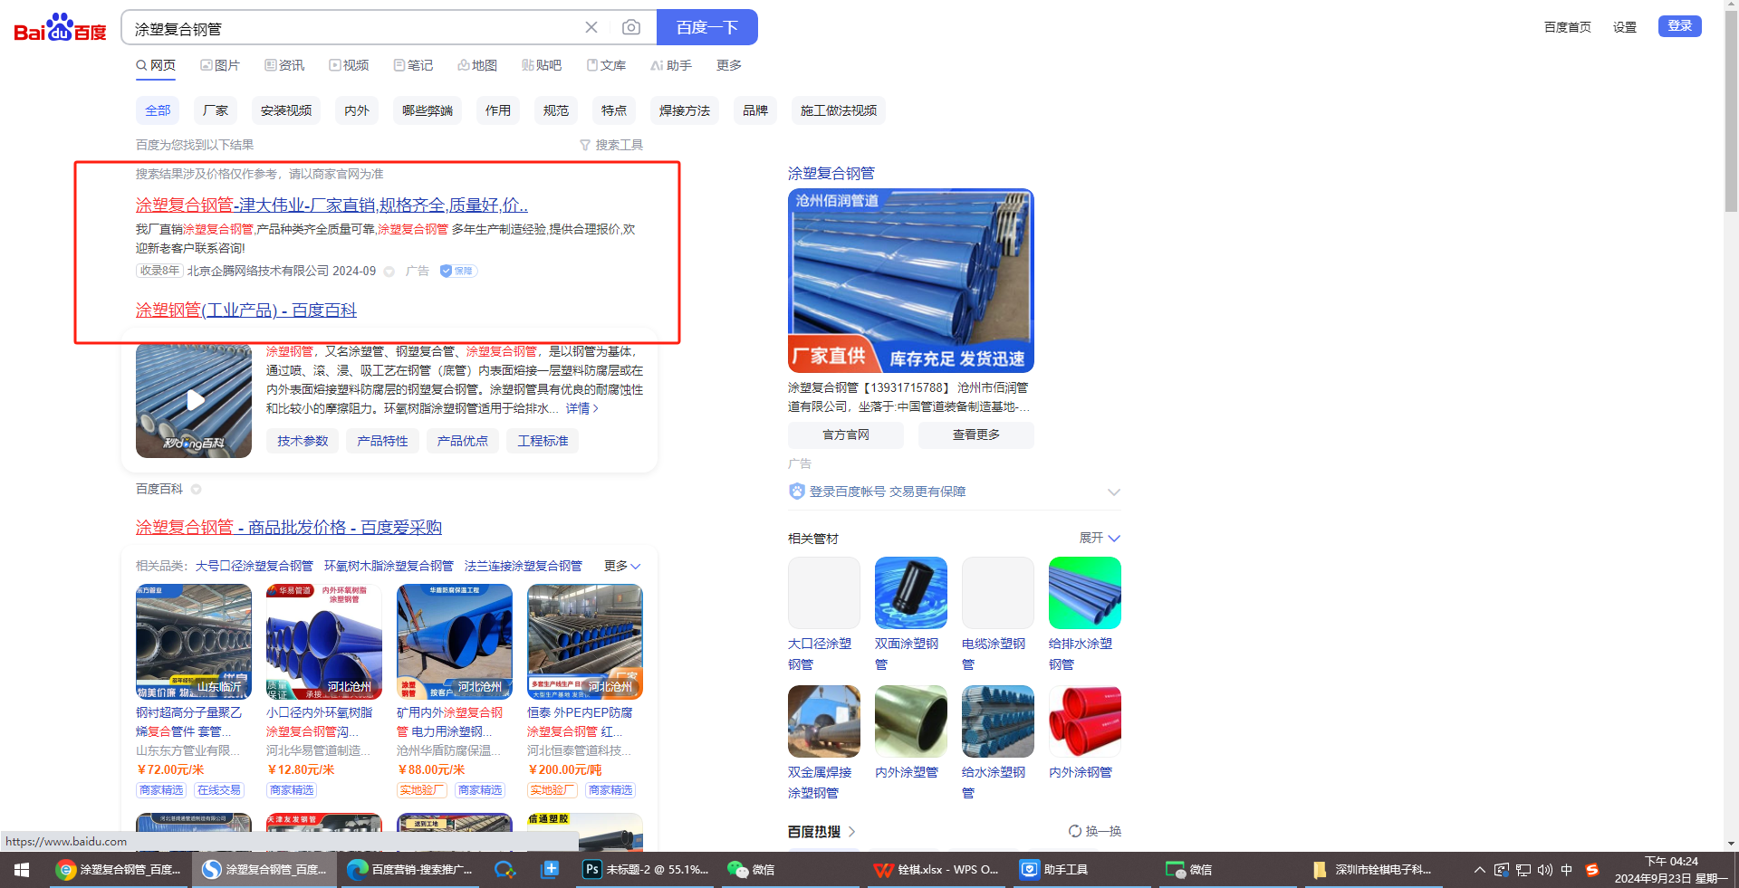The width and height of the screenshot is (1739, 888).
Task: Focus the search input field
Action: [x=353, y=28]
